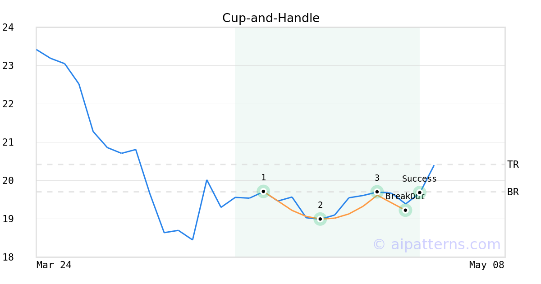Click the Mar 24 start date label

(54, 265)
